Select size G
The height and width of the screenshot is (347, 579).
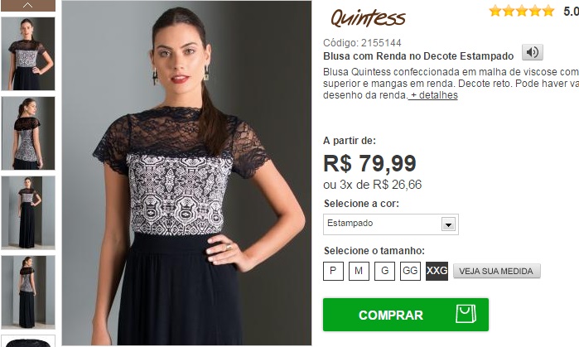(384, 271)
